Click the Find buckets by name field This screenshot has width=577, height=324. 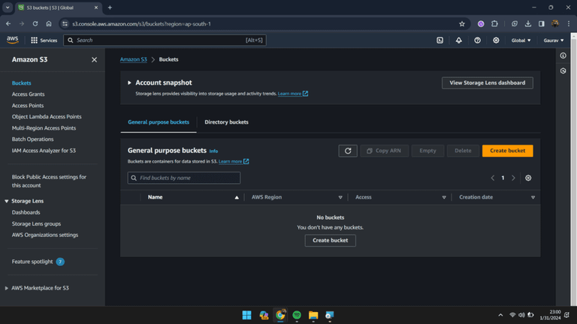click(184, 178)
